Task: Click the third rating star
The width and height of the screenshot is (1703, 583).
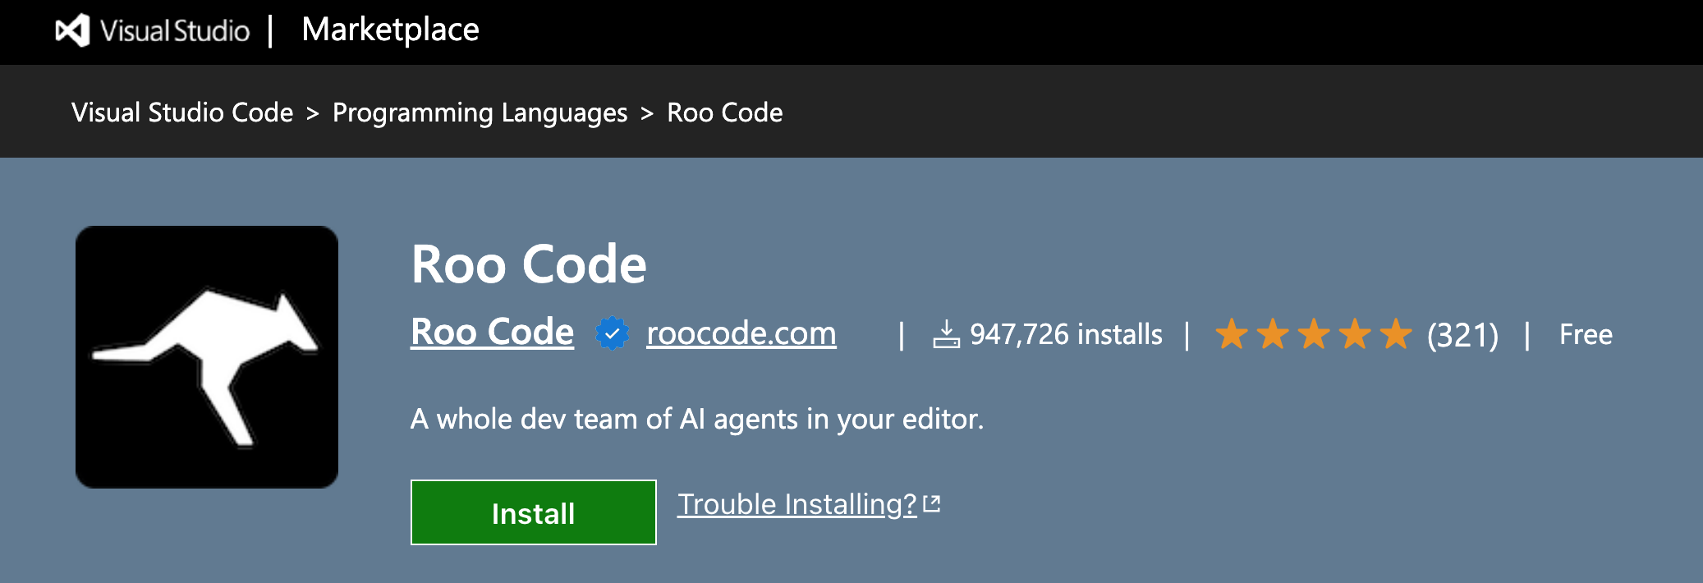Action: tap(1314, 334)
